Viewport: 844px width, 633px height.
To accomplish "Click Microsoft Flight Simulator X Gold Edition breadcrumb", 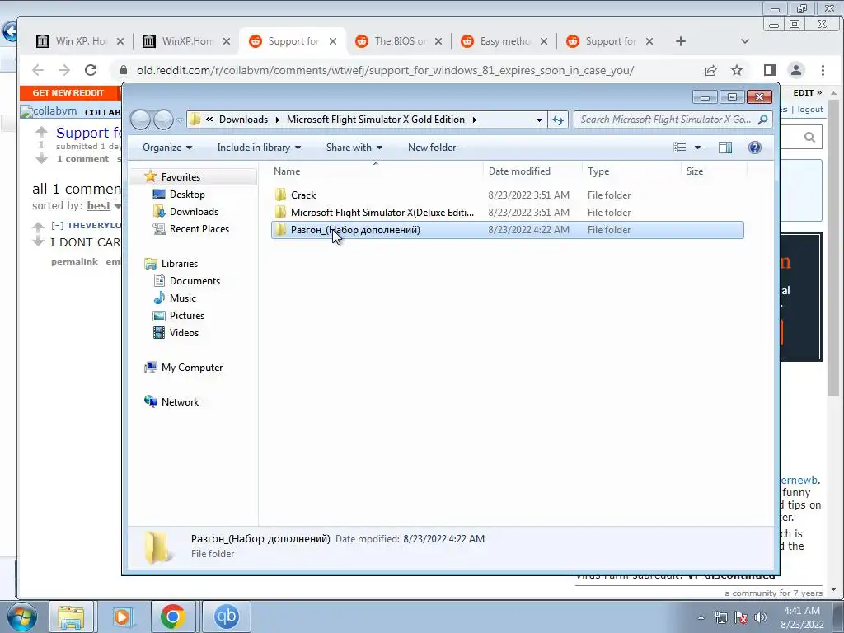I will point(376,120).
